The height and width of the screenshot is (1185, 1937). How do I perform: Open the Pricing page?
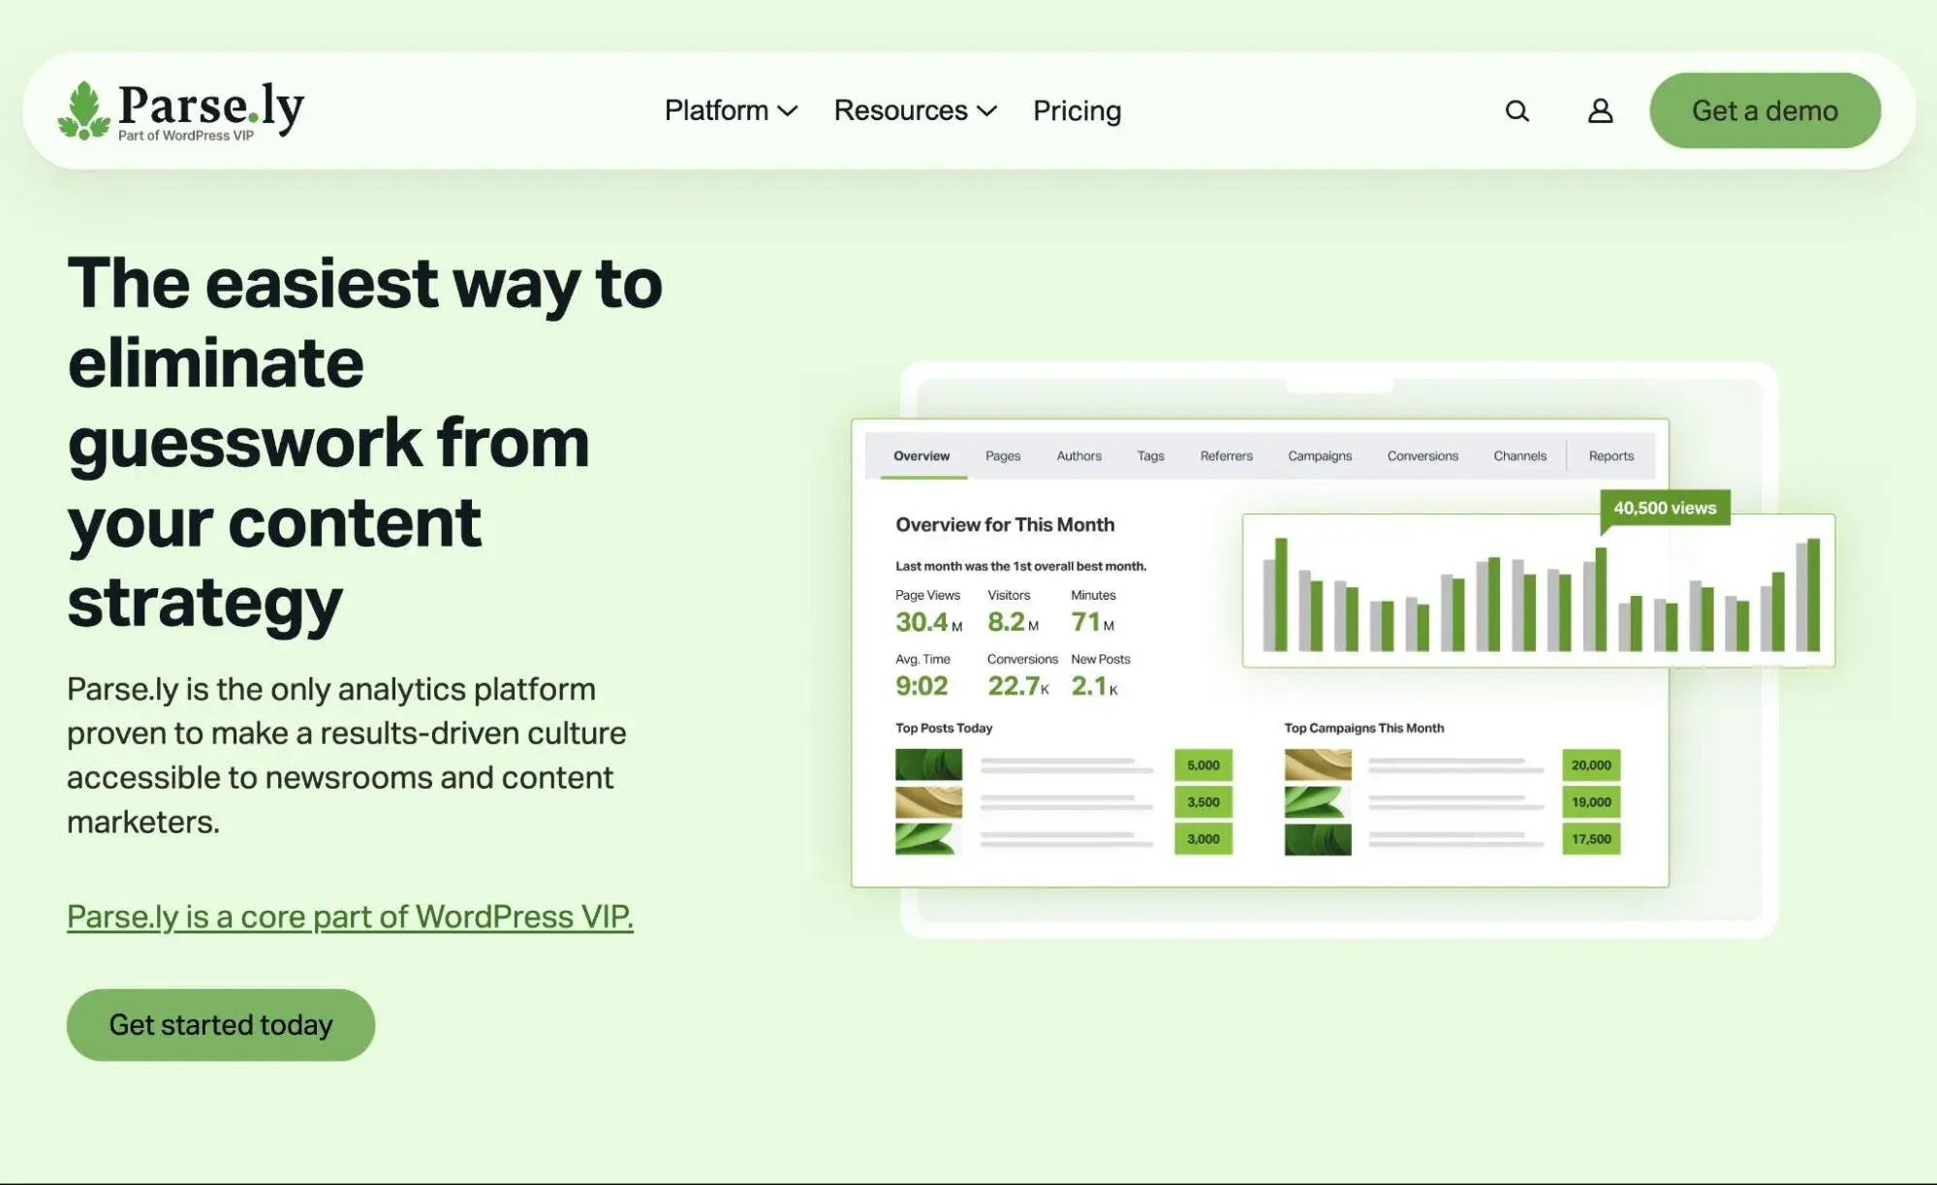(1077, 111)
